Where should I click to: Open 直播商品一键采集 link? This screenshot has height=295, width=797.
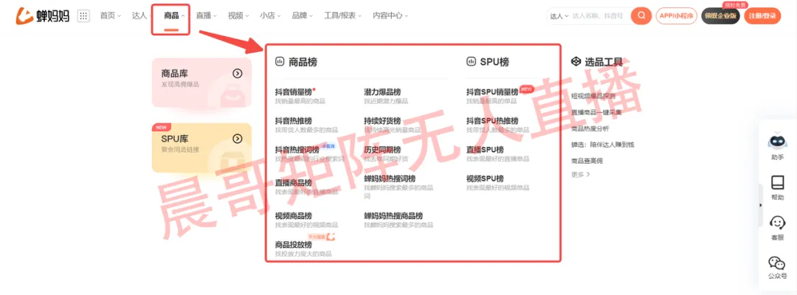point(596,112)
